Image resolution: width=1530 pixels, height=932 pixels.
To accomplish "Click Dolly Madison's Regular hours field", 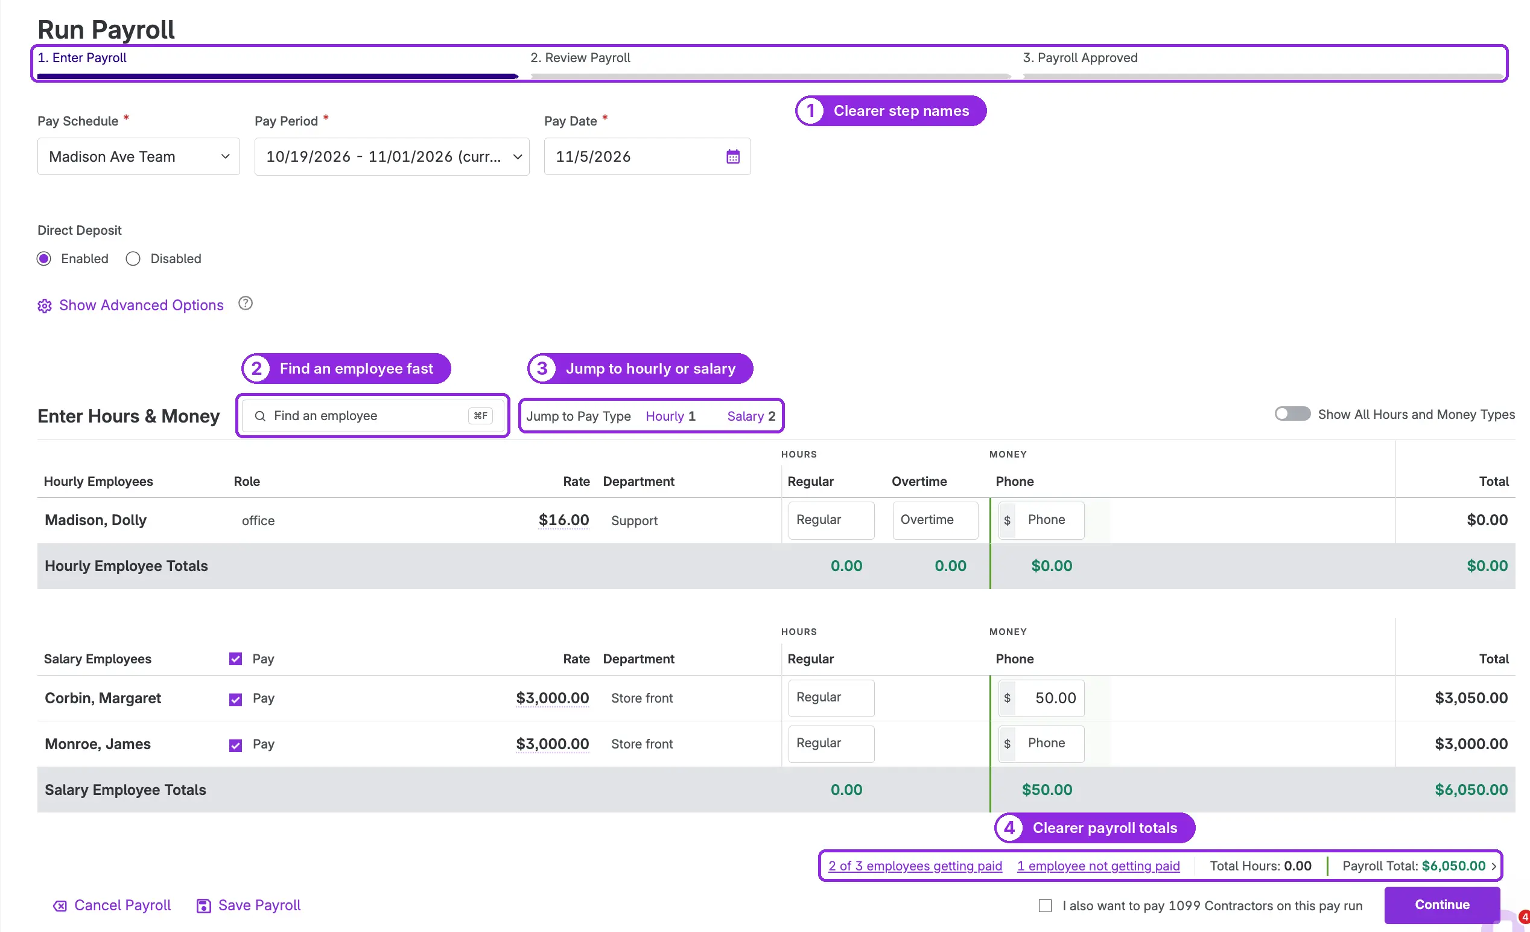I will (x=831, y=520).
